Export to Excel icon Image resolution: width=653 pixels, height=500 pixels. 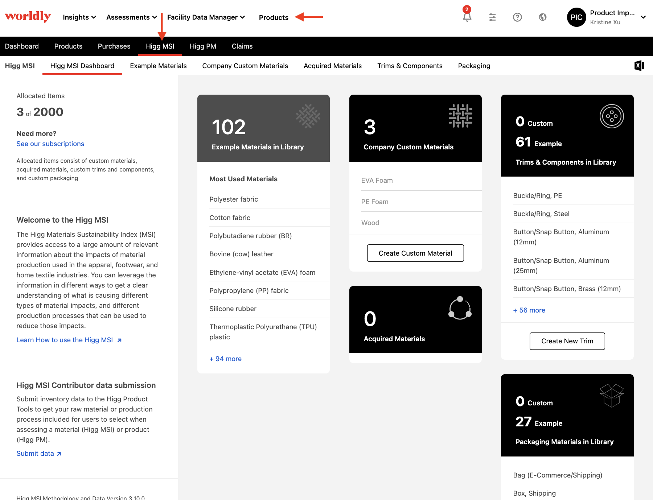639,66
